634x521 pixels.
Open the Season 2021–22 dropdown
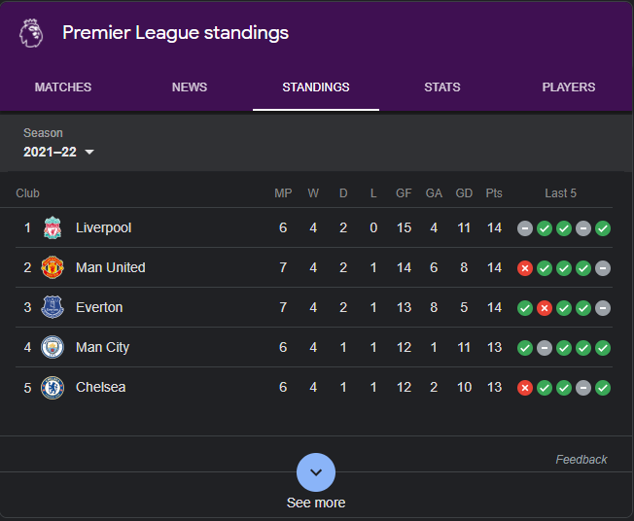[58, 152]
